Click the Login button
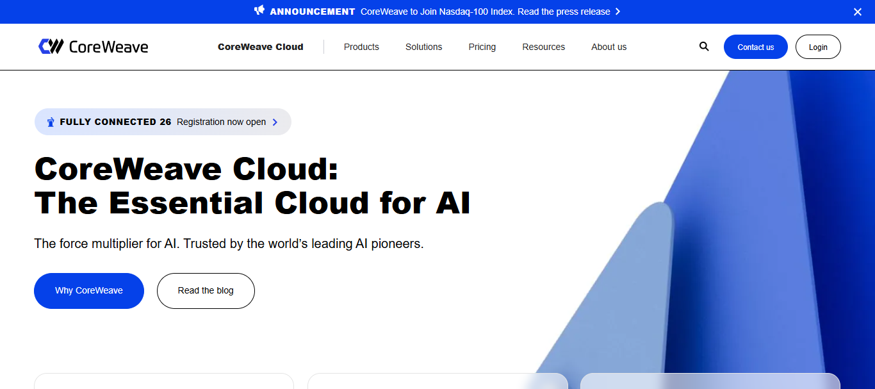875x389 pixels. pyautogui.click(x=818, y=47)
